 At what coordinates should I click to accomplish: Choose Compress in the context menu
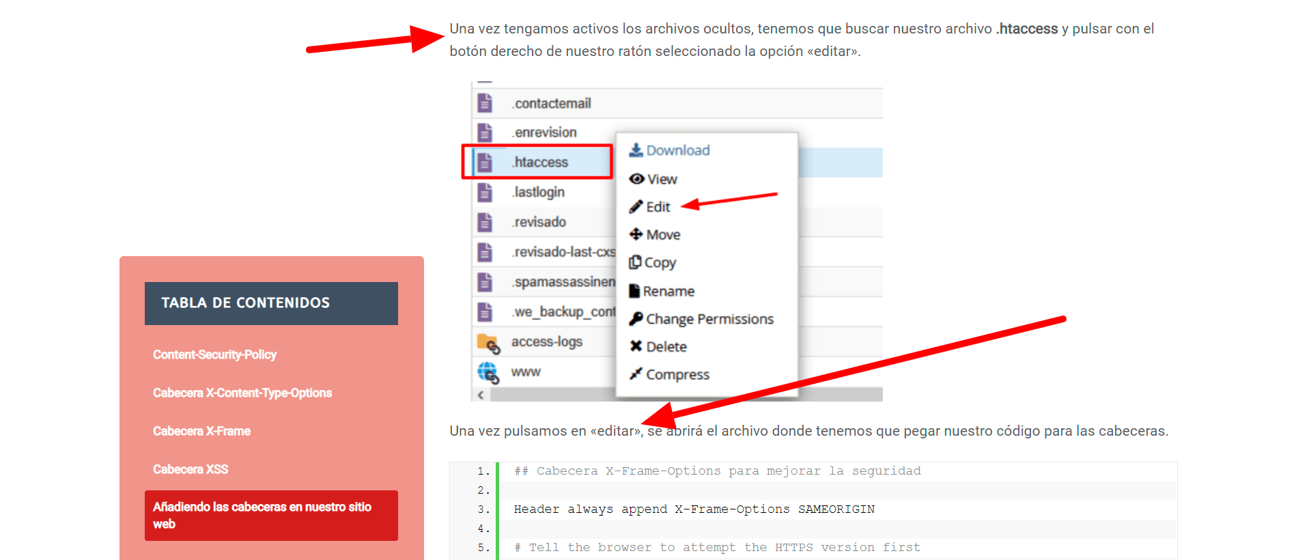pos(677,375)
